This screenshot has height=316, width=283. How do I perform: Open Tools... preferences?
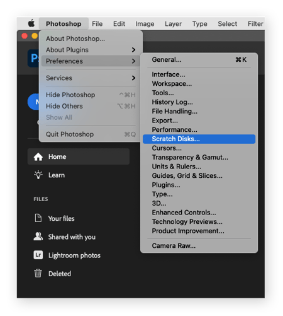click(199, 93)
